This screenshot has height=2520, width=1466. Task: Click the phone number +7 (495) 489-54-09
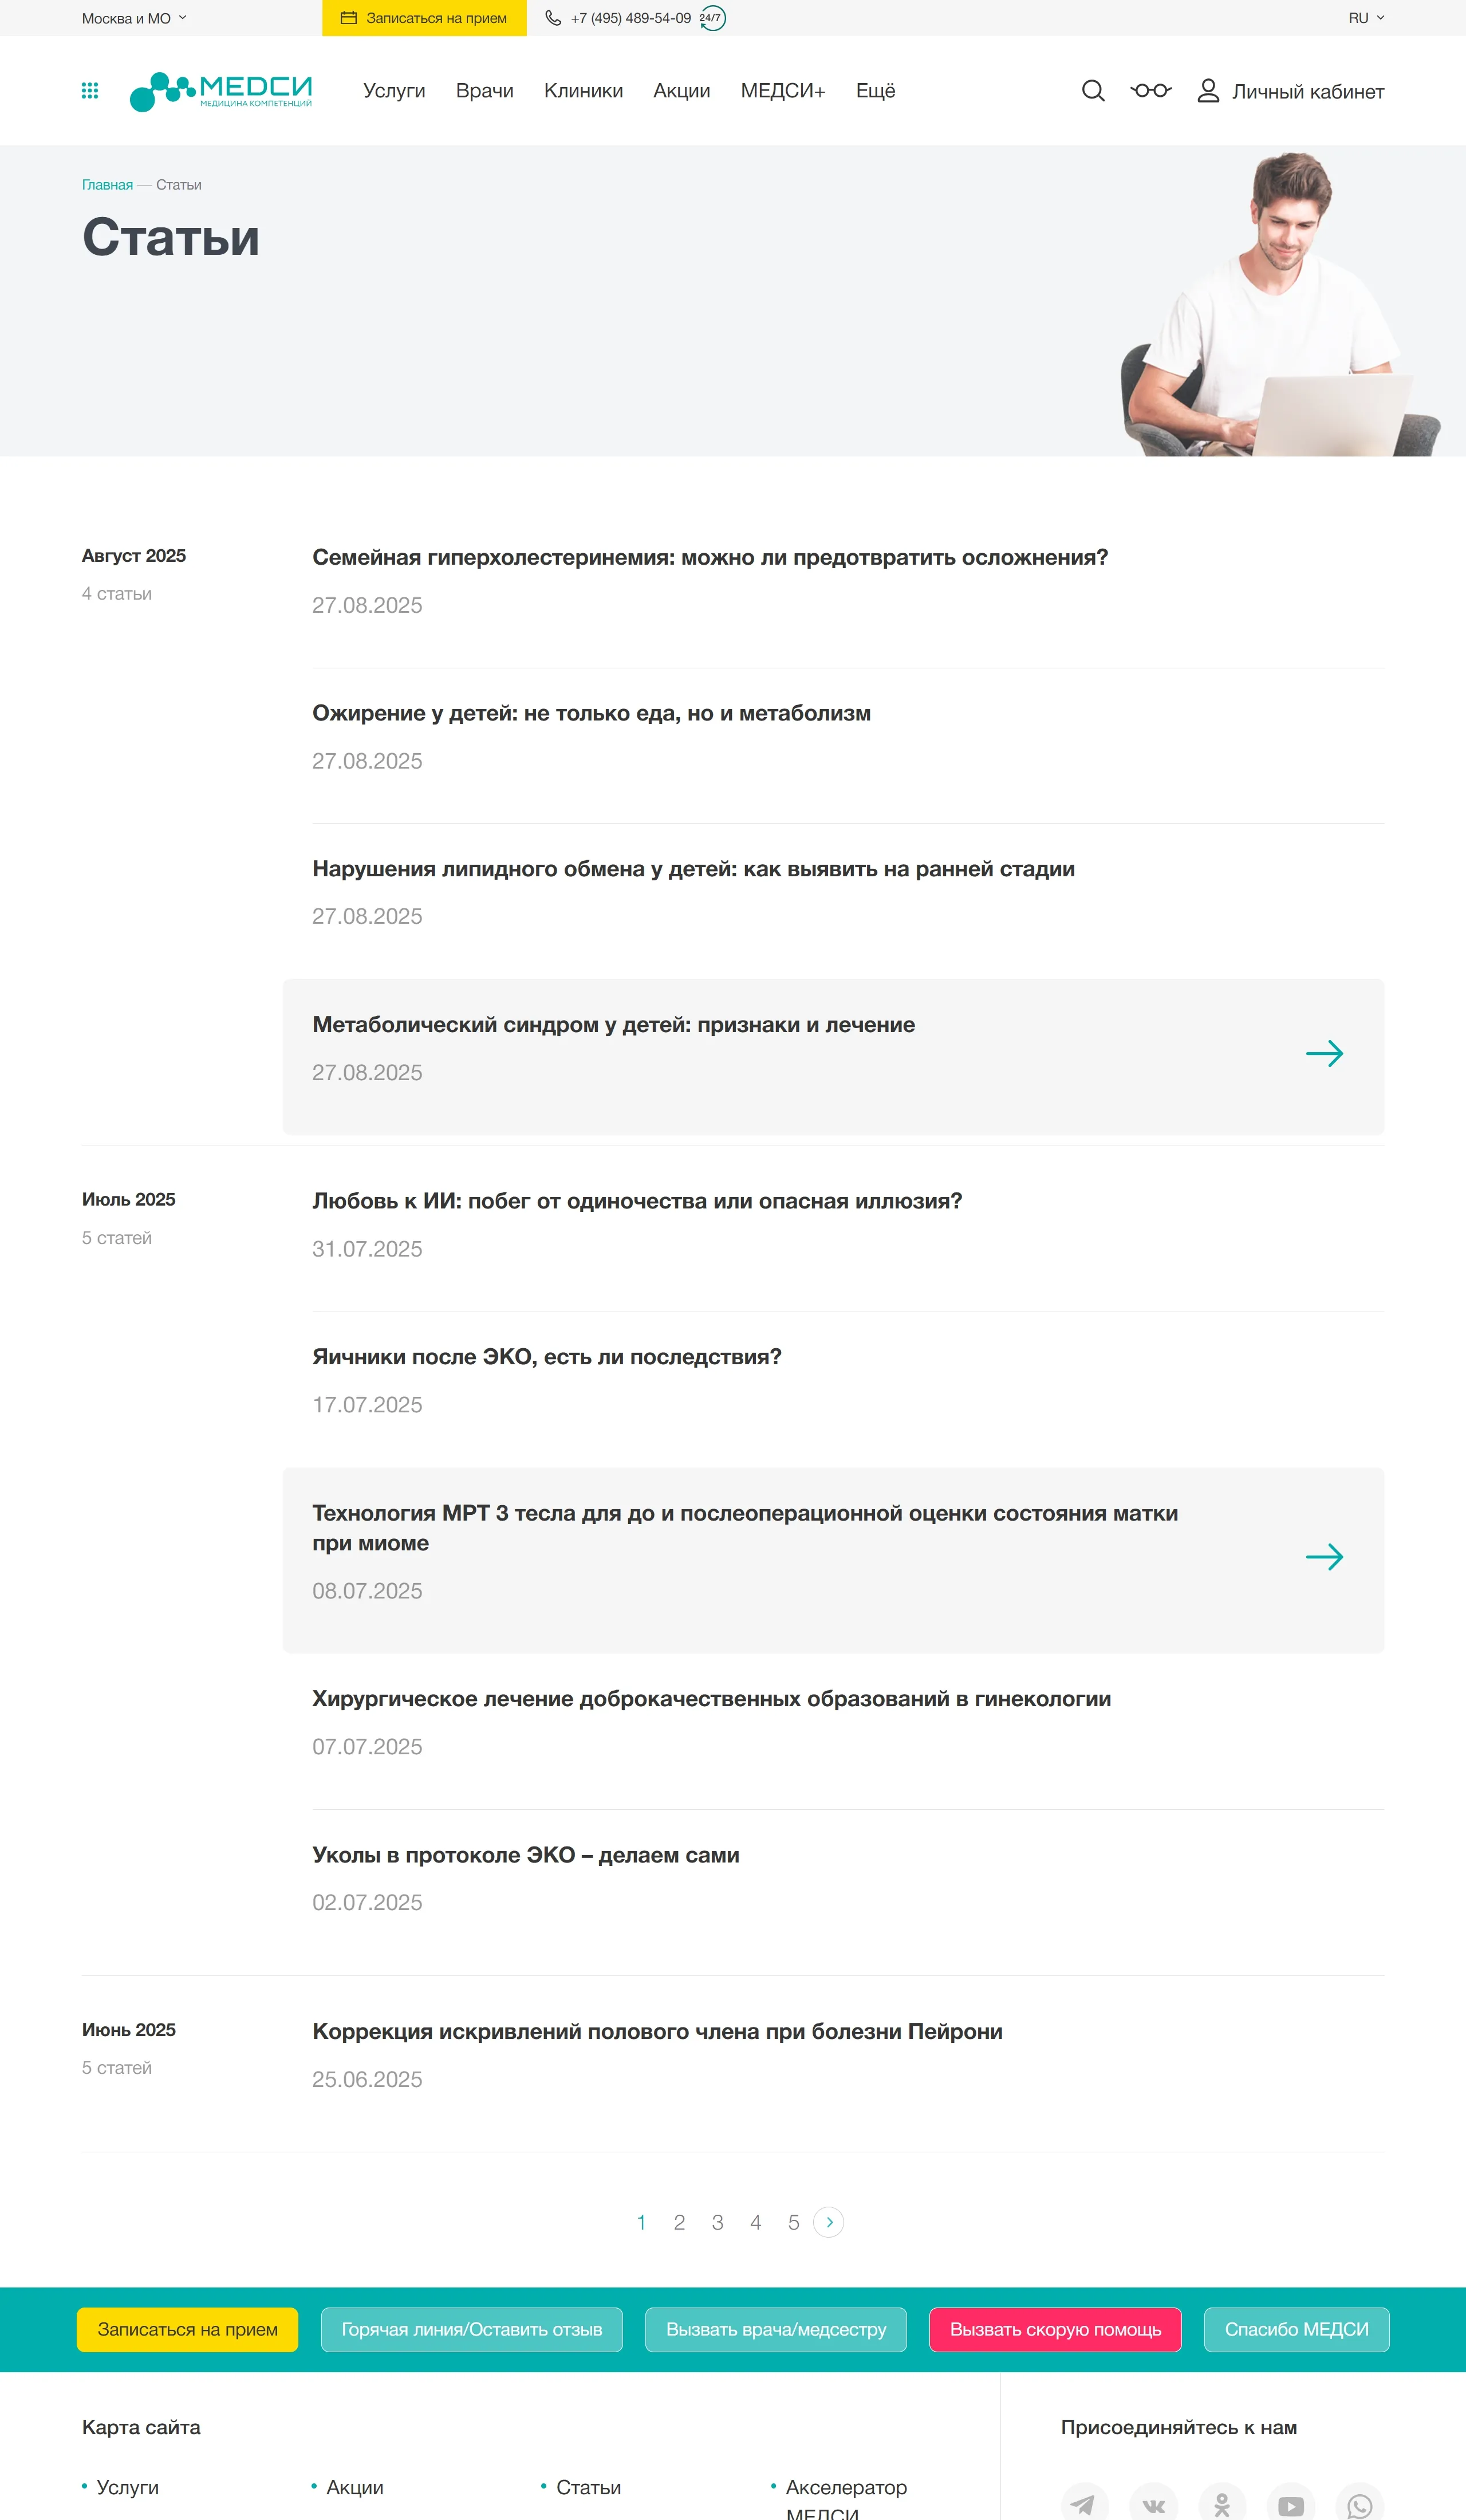[630, 18]
